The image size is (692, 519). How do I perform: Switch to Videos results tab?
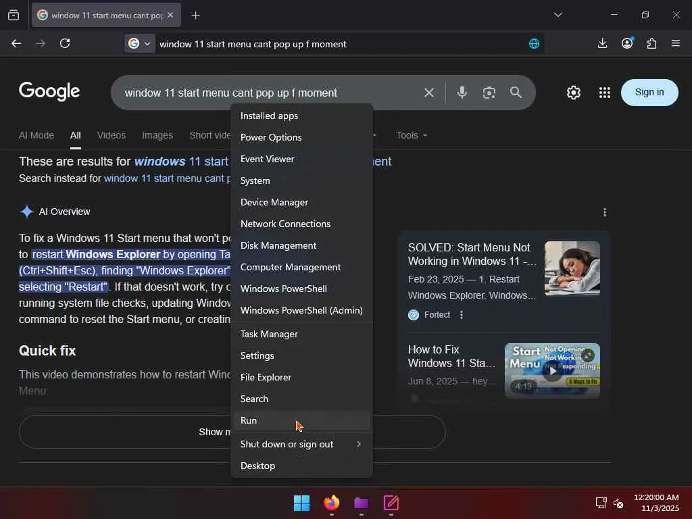(112, 135)
